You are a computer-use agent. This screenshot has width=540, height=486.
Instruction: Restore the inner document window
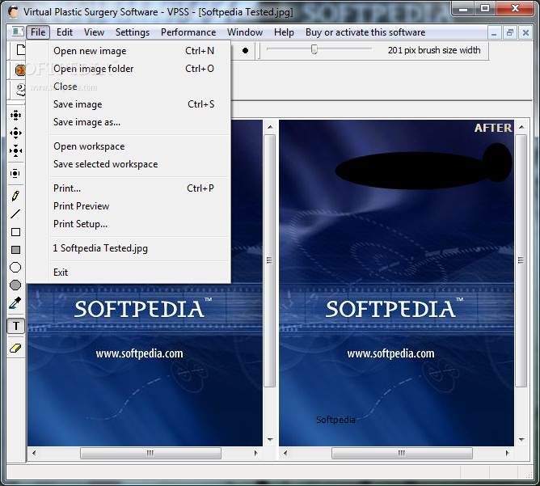pyautogui.click(x=510, y=32)
